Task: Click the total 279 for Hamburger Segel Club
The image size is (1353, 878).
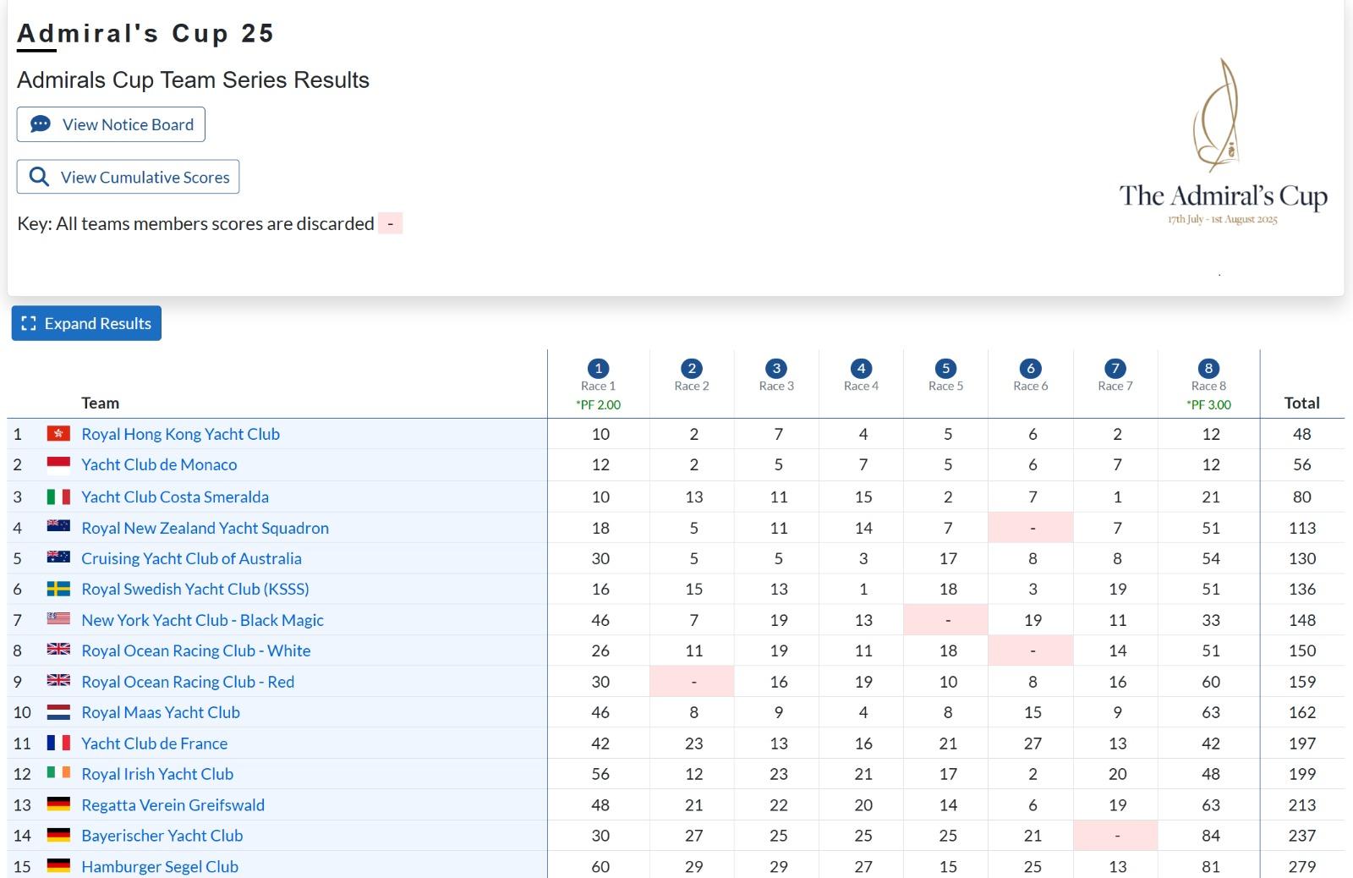Action: [1301, 867]
